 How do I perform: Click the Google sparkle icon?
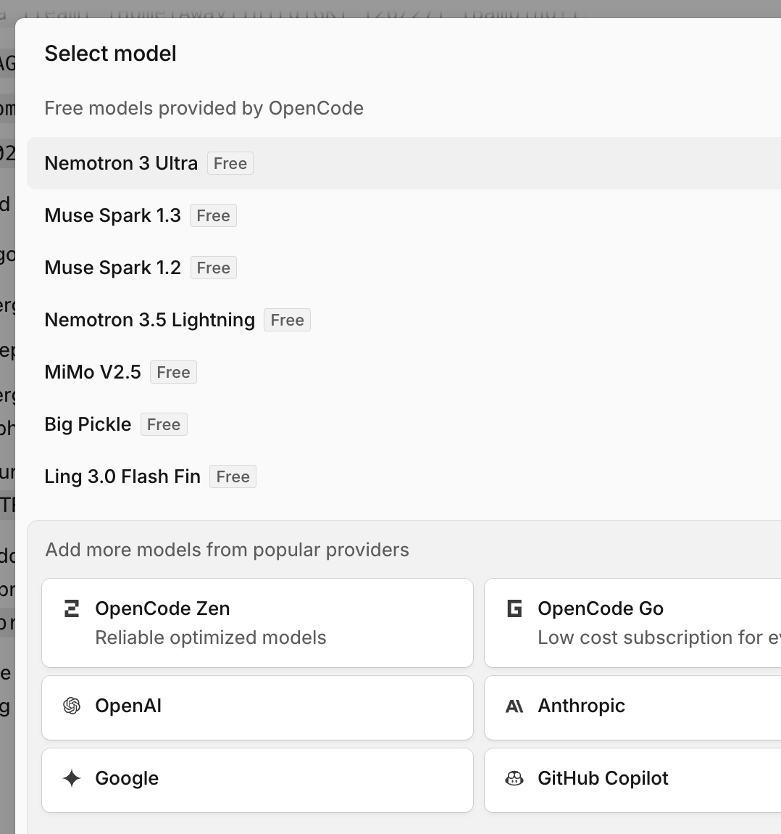click(x=72, y=778)
